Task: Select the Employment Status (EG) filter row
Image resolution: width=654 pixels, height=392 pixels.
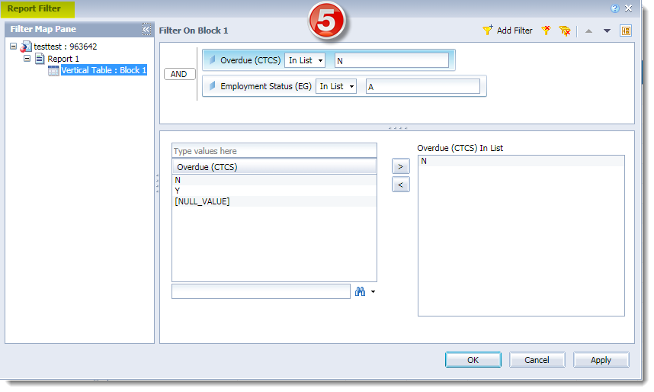Action: coord(344,86)
